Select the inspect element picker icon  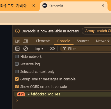(x=17, y=41)
